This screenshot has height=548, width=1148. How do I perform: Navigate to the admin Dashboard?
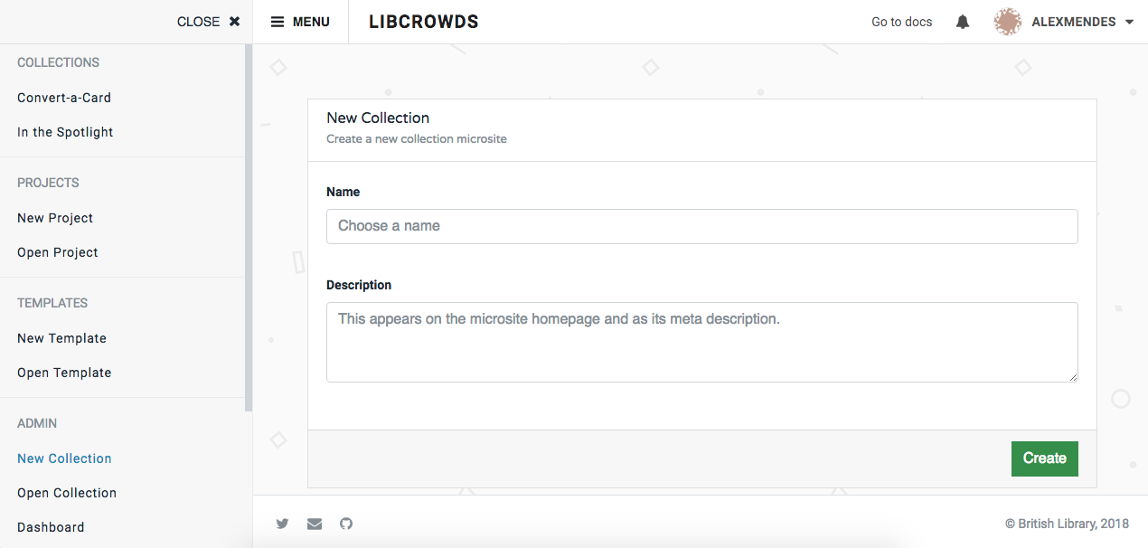click(51, 526)
